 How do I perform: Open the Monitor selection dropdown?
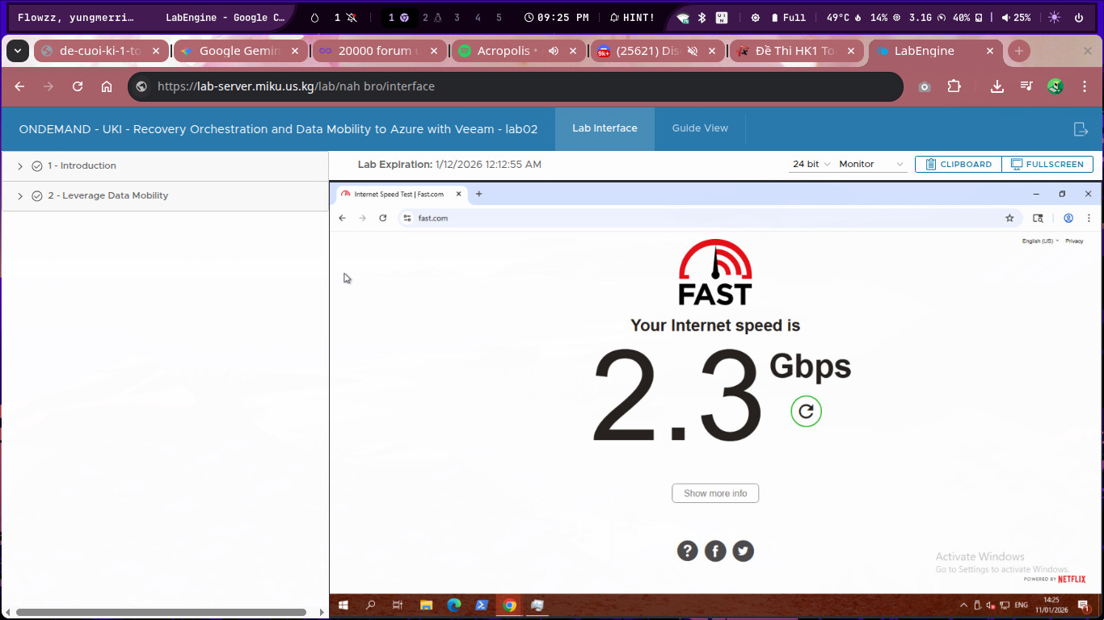coord(871,164)
